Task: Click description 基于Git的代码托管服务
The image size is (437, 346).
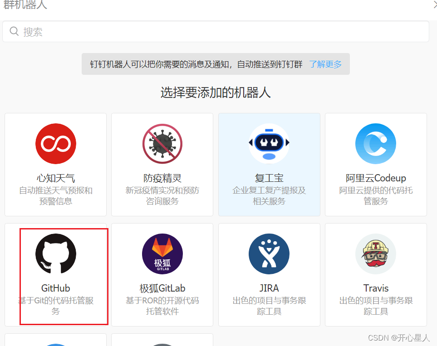Action: [x=56, y=306]
